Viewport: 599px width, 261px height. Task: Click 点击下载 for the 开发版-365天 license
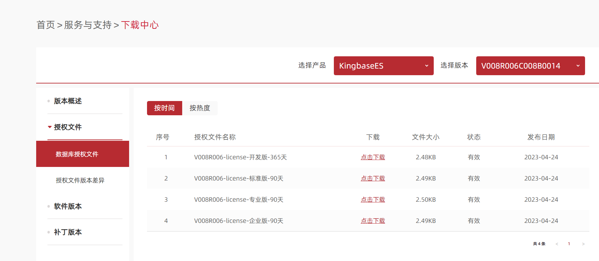pyautogui.click(x=373, y=157)
